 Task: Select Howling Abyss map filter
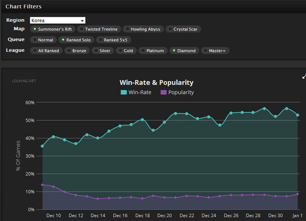pyautogui.click(x=143, y=29)
